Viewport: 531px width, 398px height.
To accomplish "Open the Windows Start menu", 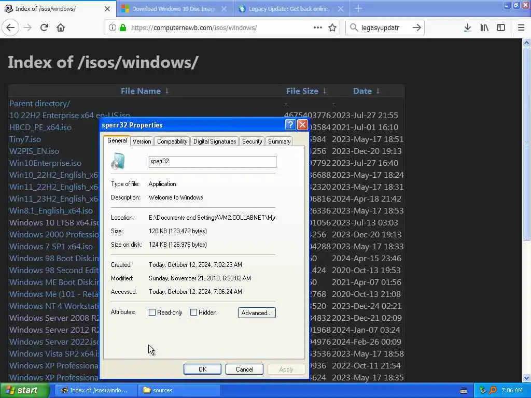I will point(25,390).
